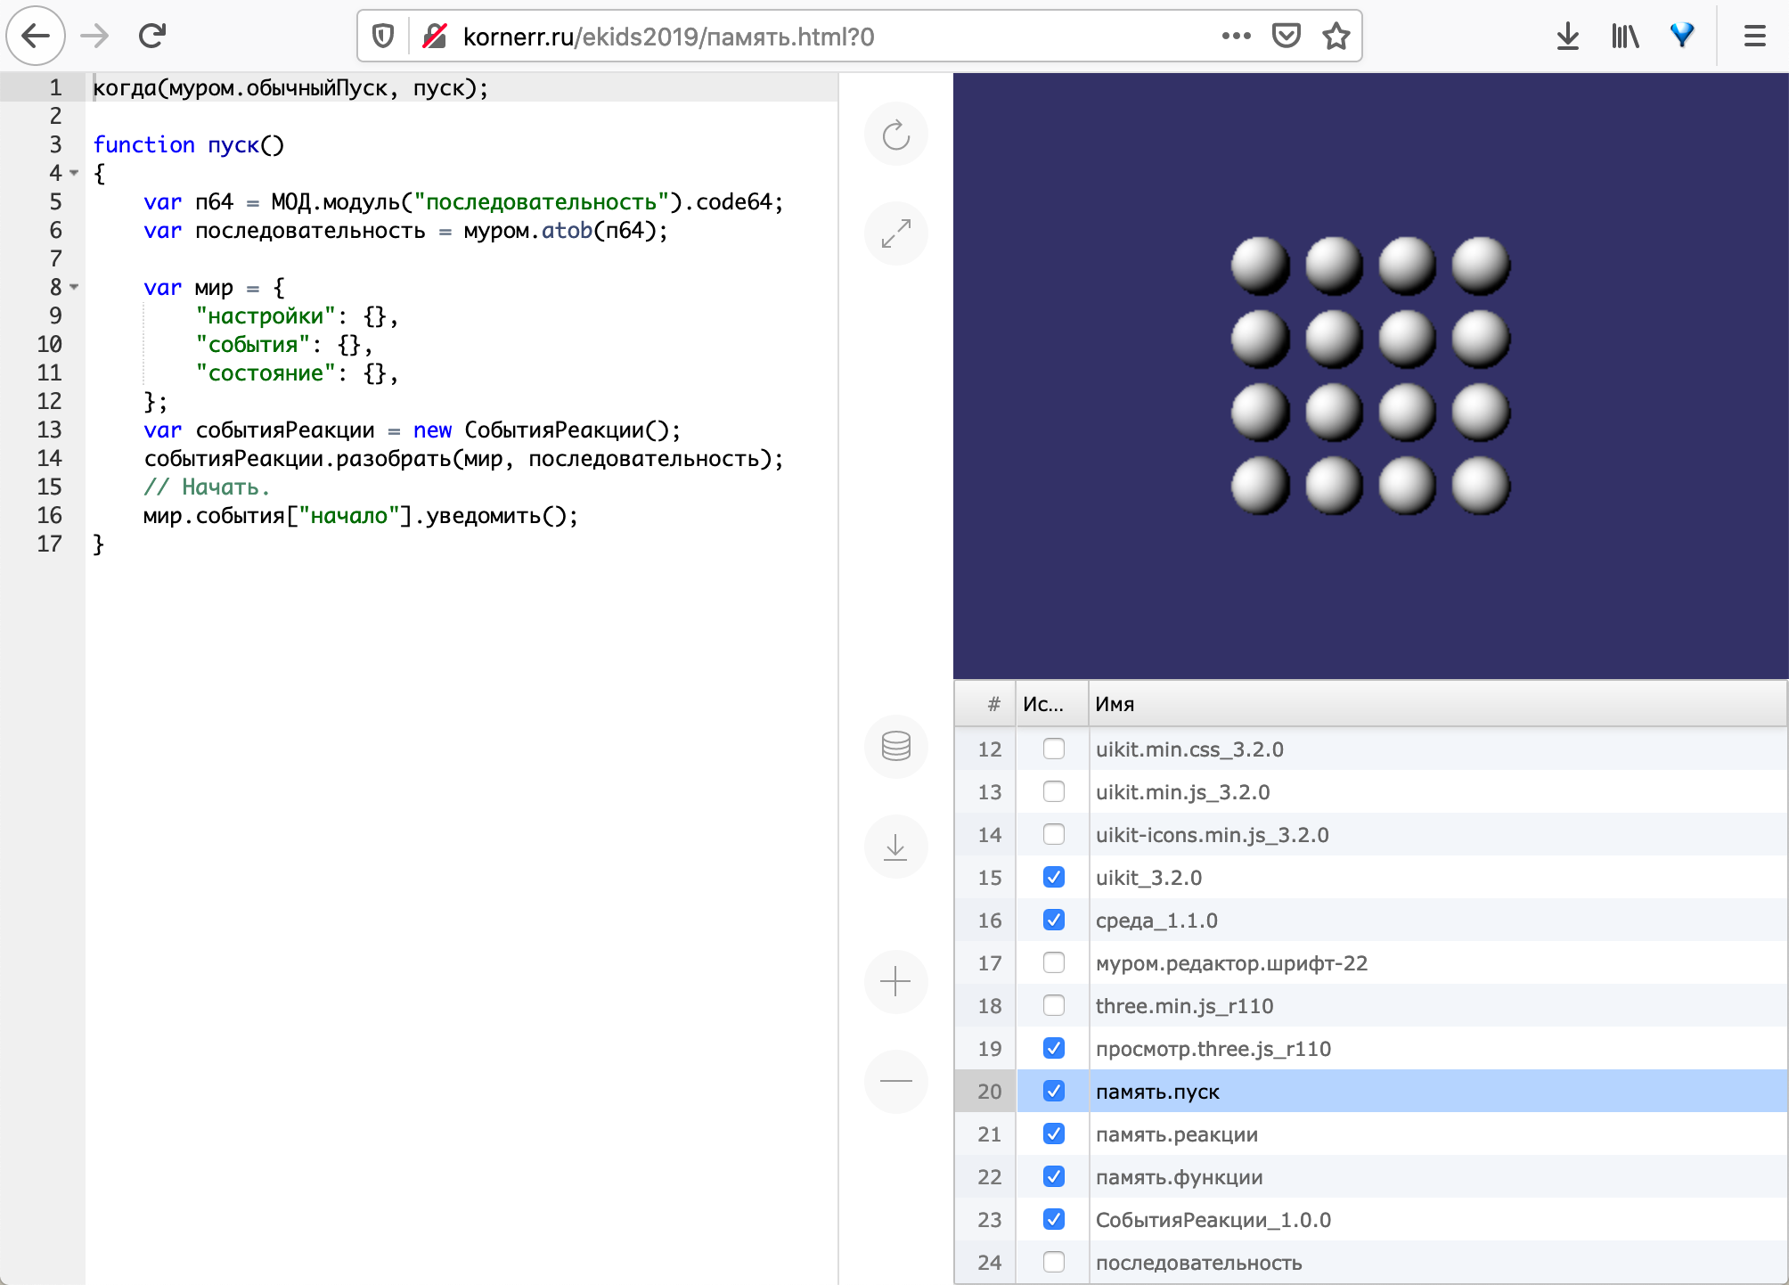Click the top-left sphere in the grid
1789x1285 pixels.
(x=1260, y=265)
